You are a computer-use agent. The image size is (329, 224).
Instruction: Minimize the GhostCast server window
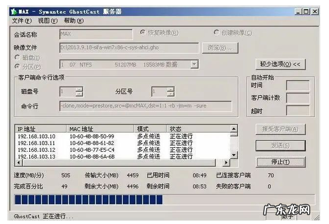pyautogui.click(x=298, y=12)
